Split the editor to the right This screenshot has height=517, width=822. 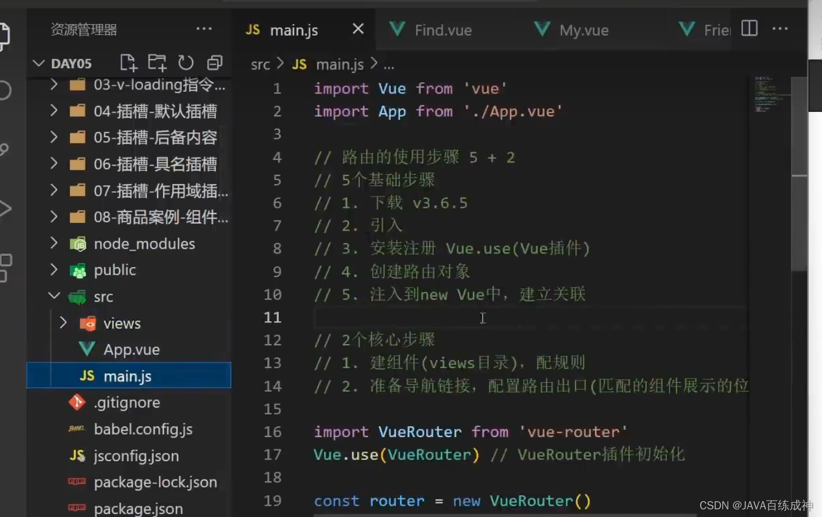(750, 28)
